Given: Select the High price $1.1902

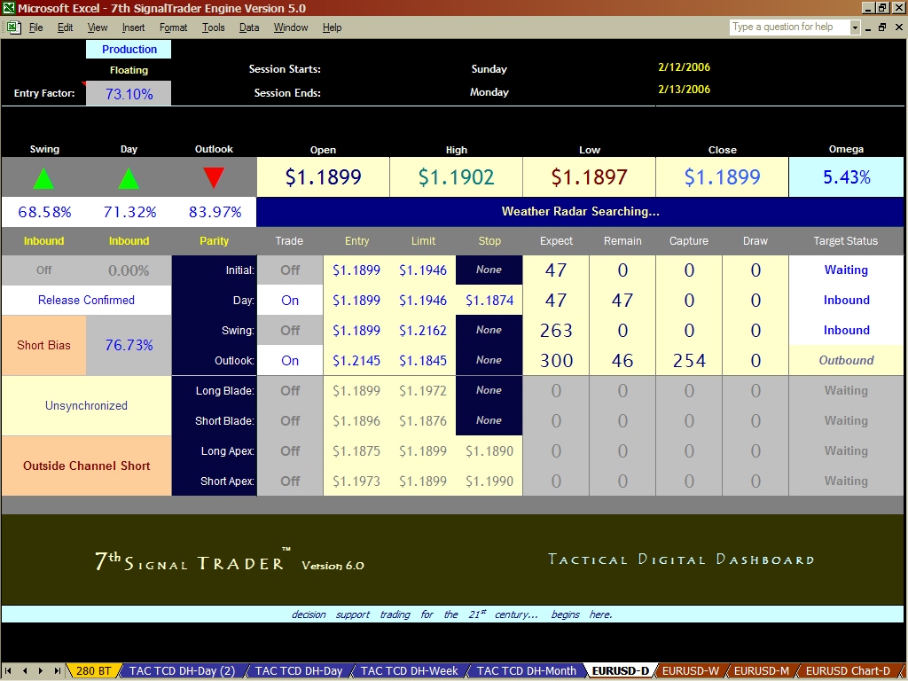Looking at the screenshot, I should [x=457, y=177].
